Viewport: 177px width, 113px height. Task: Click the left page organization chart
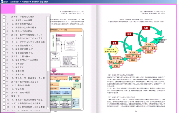[67, 69]
